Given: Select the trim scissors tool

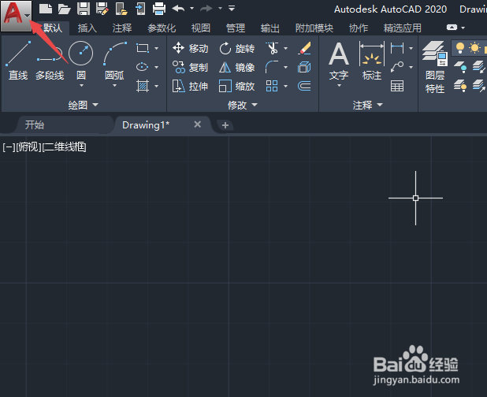Looking at the screenshot, I should (x=273, y=48).
